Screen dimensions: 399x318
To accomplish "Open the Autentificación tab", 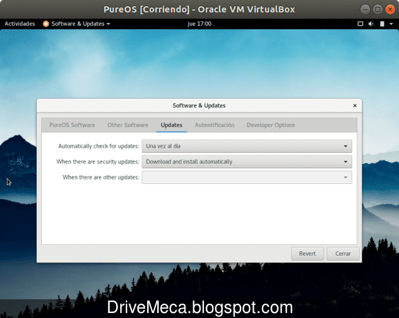I will click(214, 125).
